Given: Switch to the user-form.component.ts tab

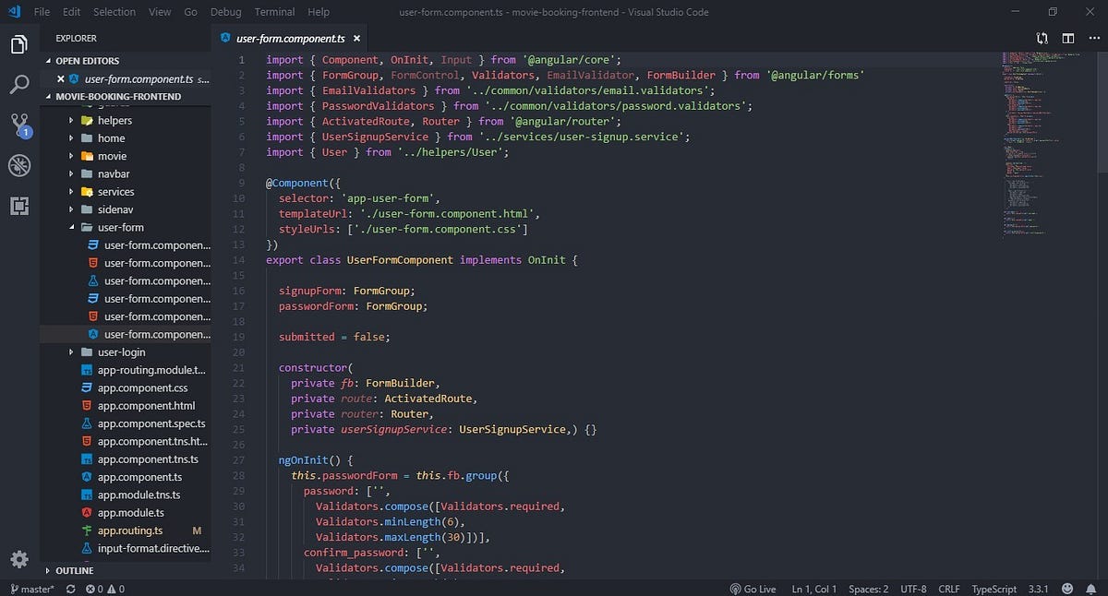Looking at the screenshot, I should point(289,39).
